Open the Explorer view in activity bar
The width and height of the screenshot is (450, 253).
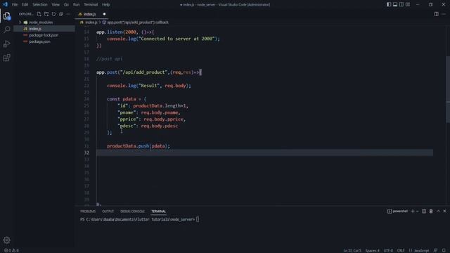click(6, 15)
